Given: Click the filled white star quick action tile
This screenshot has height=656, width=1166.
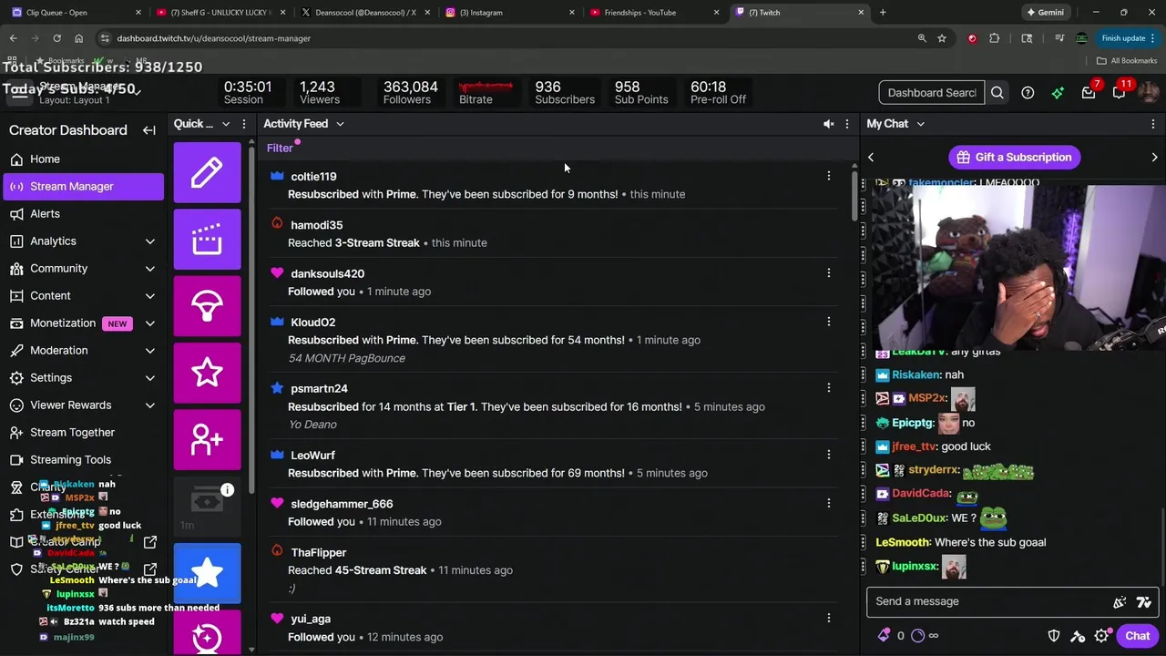Looking at the screenshot, I should click(207, 572).
